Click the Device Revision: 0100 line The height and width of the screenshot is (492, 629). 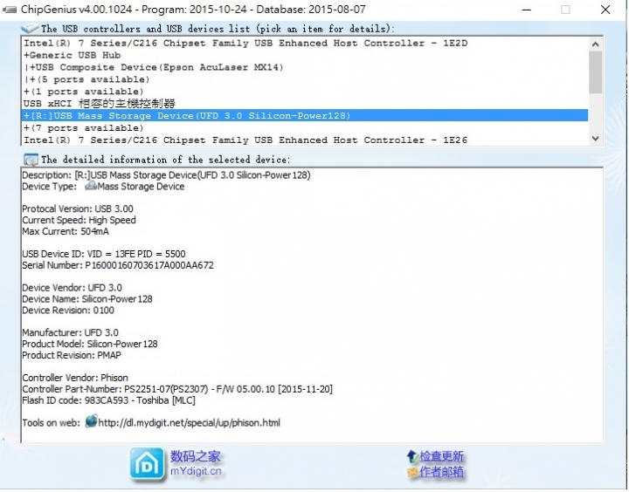click(x=68, y=310)
